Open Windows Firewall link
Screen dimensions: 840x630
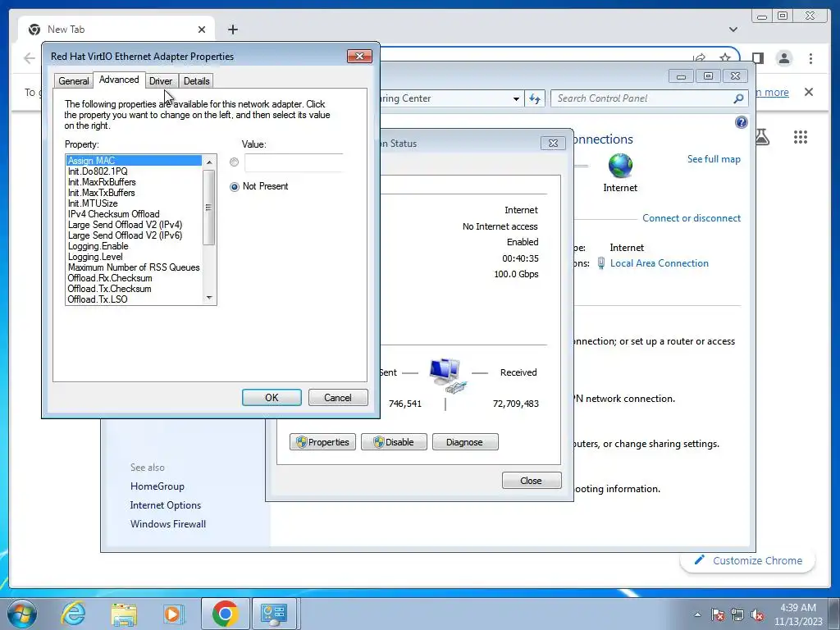click(x=168, y=524)
